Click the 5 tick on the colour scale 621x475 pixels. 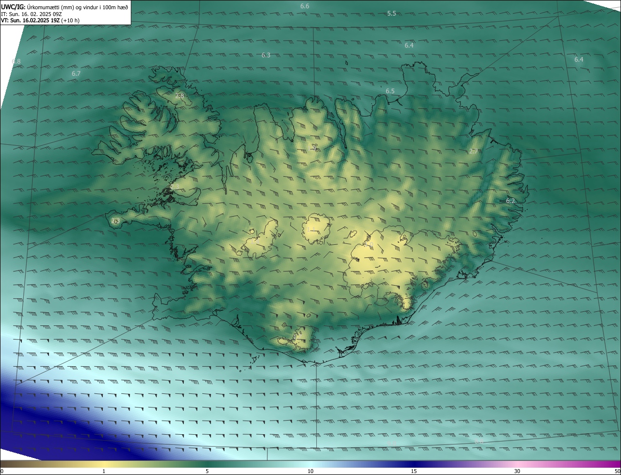[x=207, y=472]
